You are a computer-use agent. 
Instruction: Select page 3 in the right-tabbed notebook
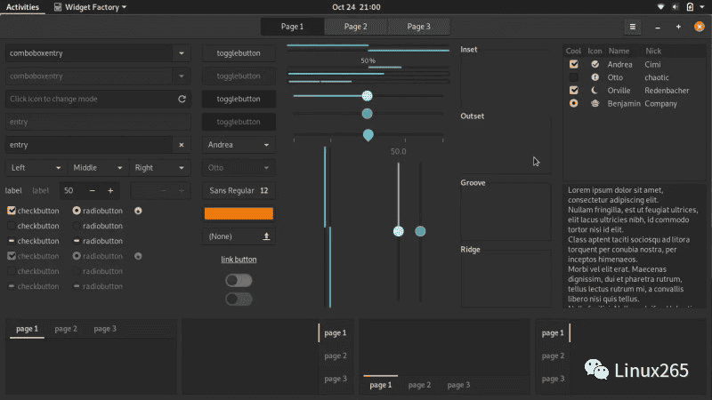336,379
